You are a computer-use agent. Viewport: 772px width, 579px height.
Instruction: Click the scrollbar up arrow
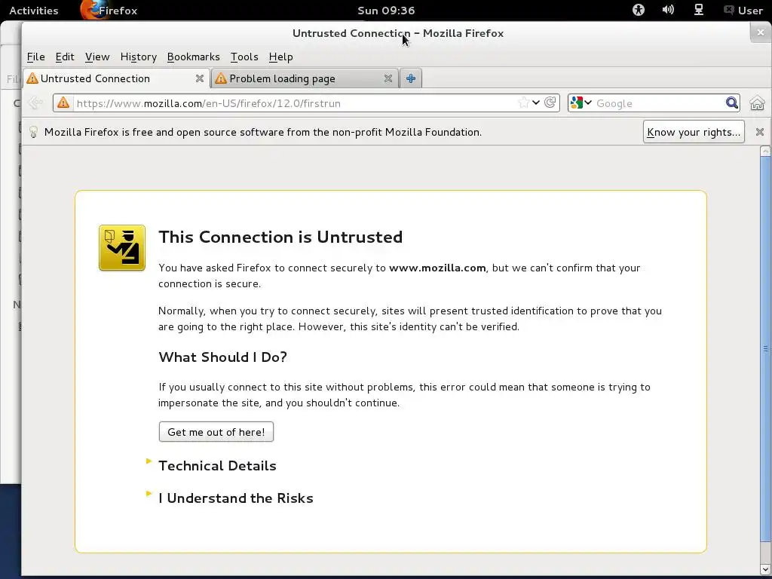coord(765,152)
